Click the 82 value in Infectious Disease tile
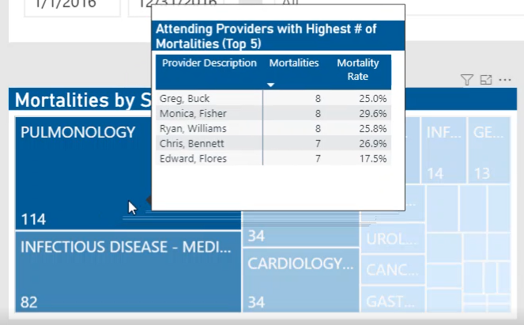This screenshot has width=524, height=325. point(29,302)
